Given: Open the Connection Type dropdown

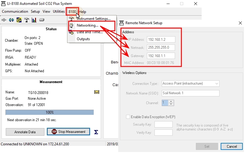Looking at the screenshot, I should tap(190, 83).
